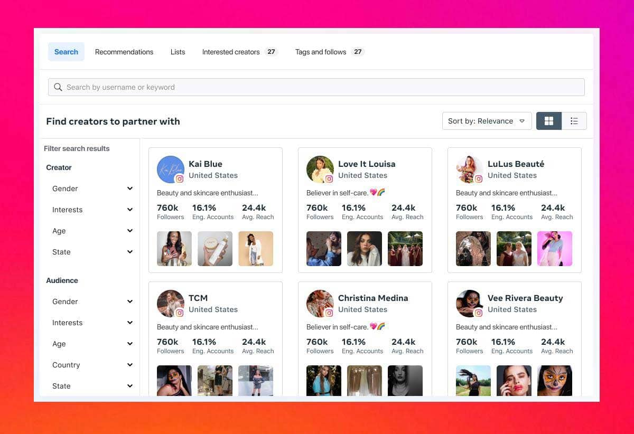Click Instagram badge on Christina Medina
The height and width of the screenshot is (434, 634).
[x=329, y=313]
